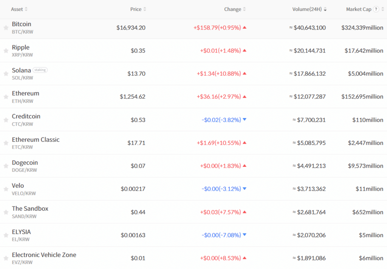The image size is (387, 269).
Task: Click Velo price $0.00217
Action: pos(133,189)
